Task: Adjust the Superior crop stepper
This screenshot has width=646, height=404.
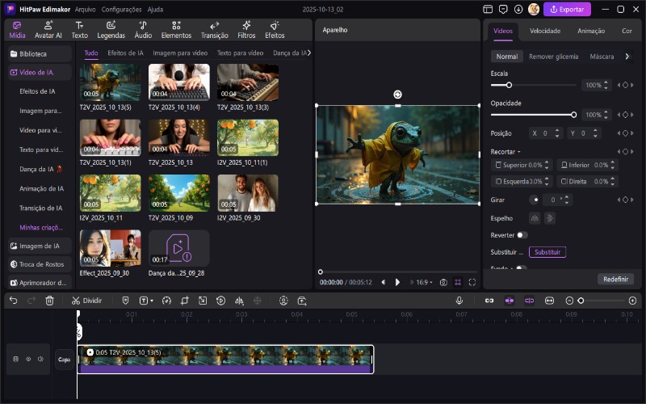Action: [547, 165]
